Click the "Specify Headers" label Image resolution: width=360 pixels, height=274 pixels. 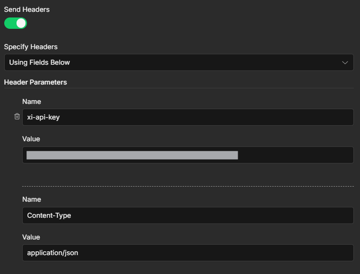pyautogui.click(x=31, y=47)
